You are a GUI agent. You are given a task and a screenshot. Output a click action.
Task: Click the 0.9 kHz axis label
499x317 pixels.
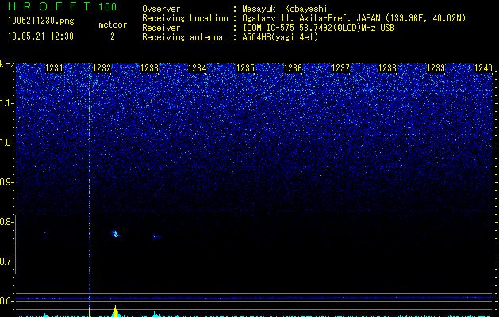click(x=6, y=182)
